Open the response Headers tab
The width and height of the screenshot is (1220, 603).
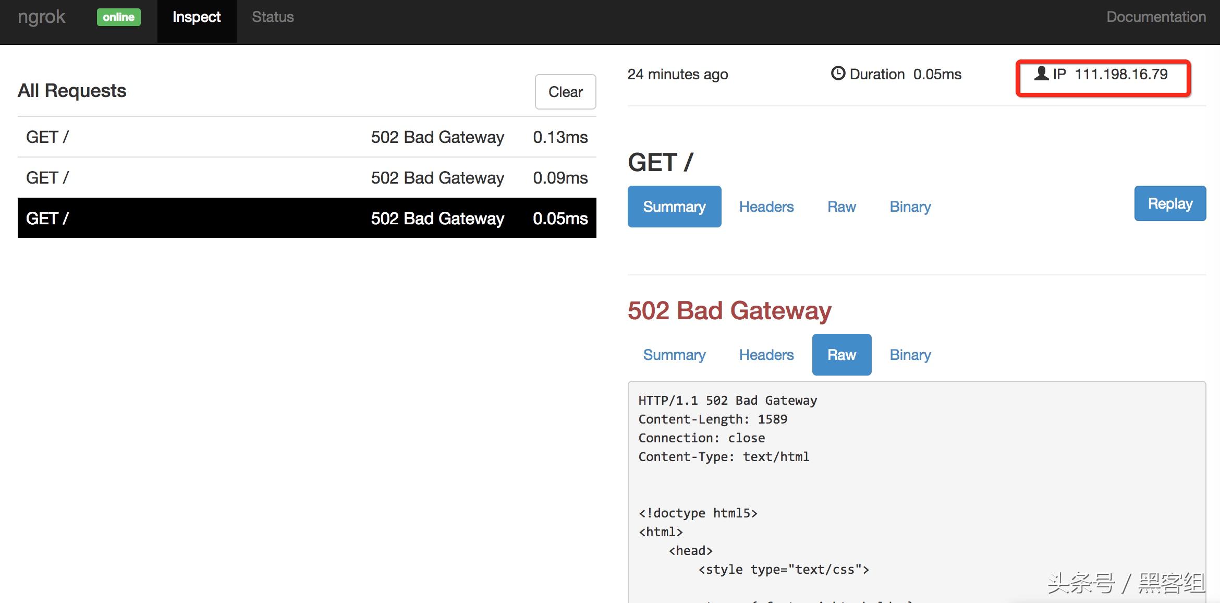tap(766, 355)
